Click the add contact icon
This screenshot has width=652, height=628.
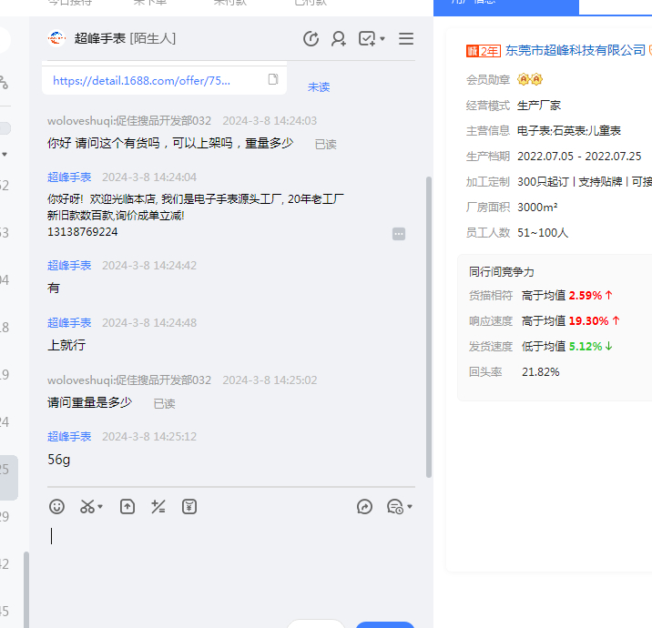tap(339, 38)
